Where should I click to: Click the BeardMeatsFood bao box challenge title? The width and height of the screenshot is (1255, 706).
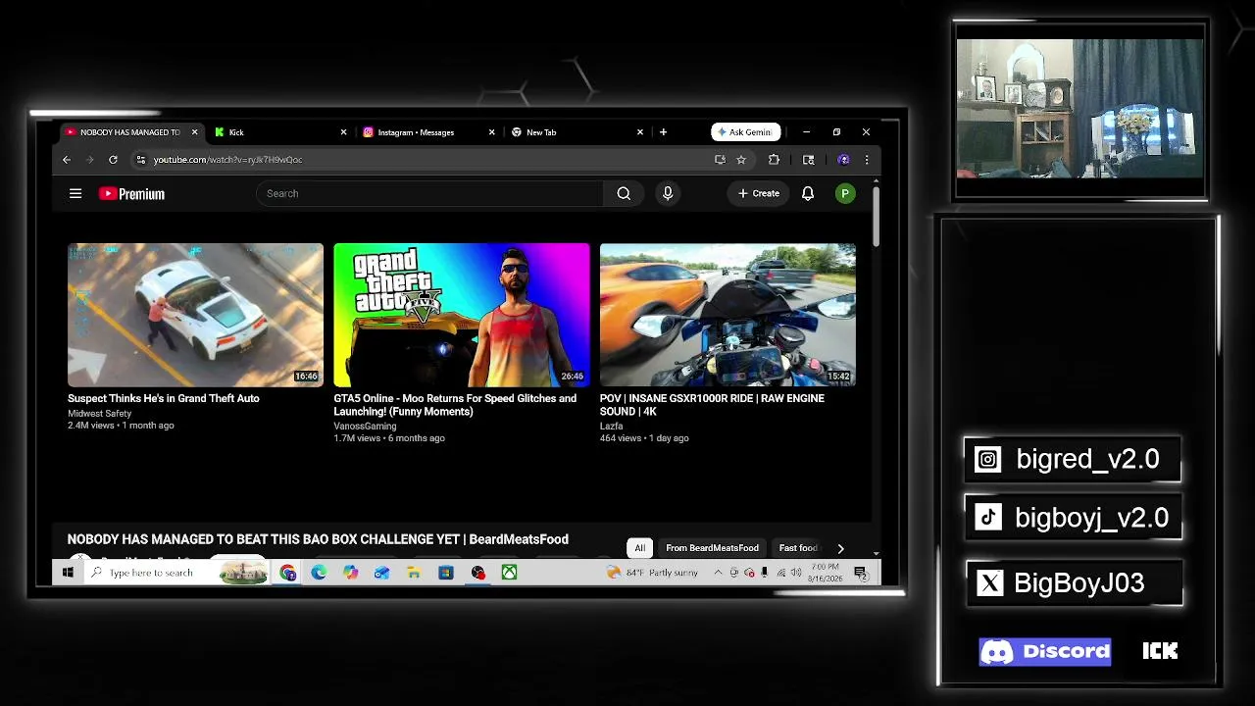(318, 539)
